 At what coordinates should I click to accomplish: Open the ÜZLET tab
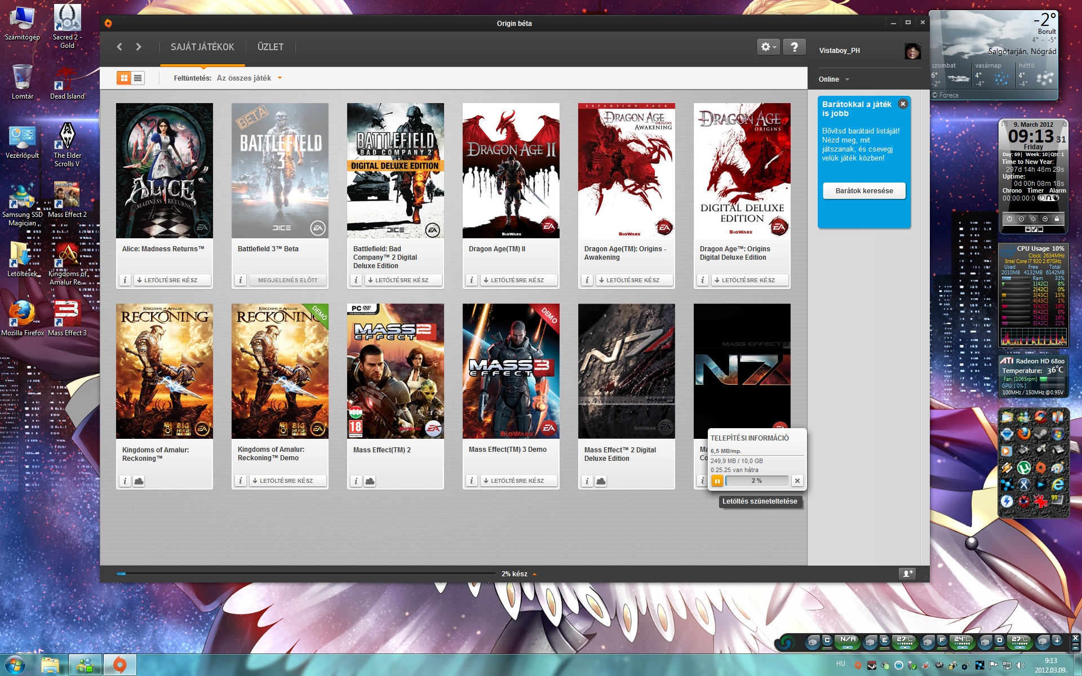point(270,47)
